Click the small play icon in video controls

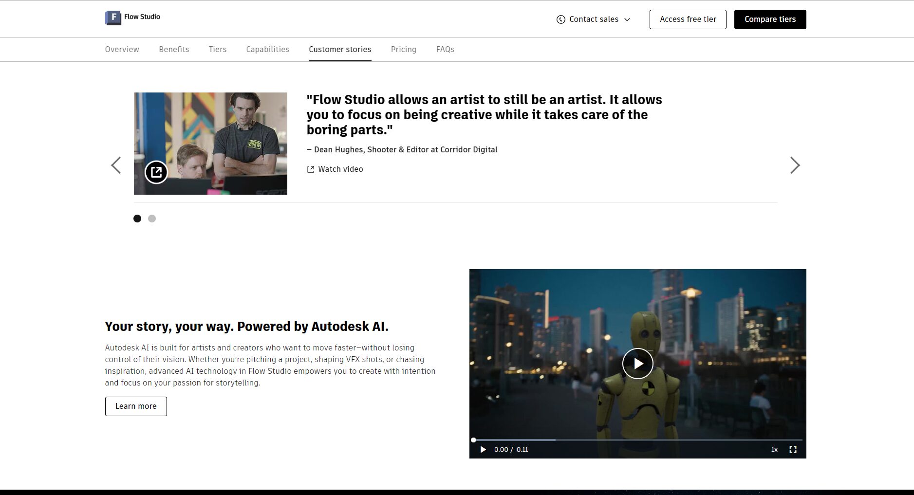tap(483, 450)
